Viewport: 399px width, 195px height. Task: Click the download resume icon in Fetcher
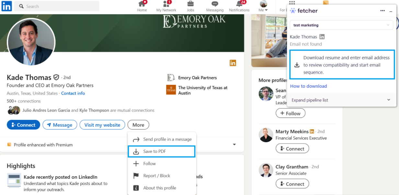[x=297, y=65]
